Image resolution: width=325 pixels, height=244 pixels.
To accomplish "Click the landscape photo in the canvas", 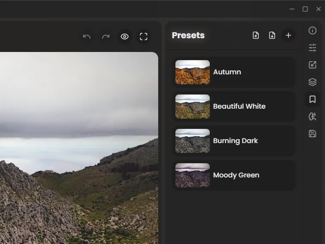I will (77, 146).
